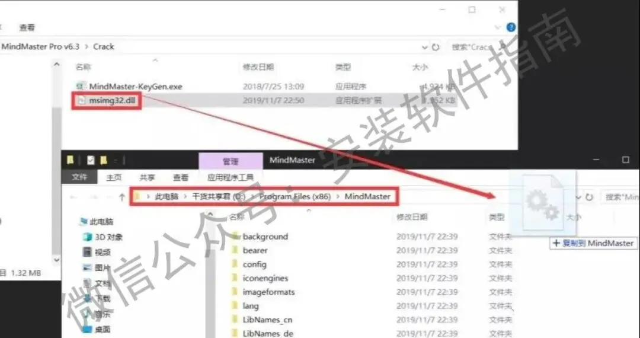The image size is (640, 338).
Task: Select 3D 对象 in navigation pane
Action: click(x=108, y=237)
